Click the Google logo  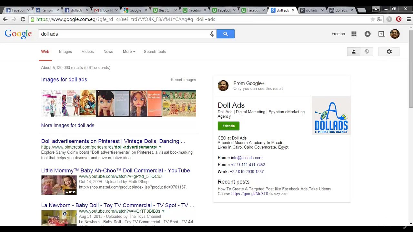pos(18,34)
